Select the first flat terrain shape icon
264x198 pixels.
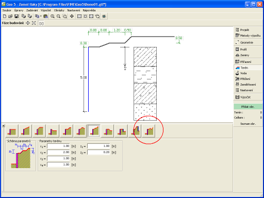point(12,131)
